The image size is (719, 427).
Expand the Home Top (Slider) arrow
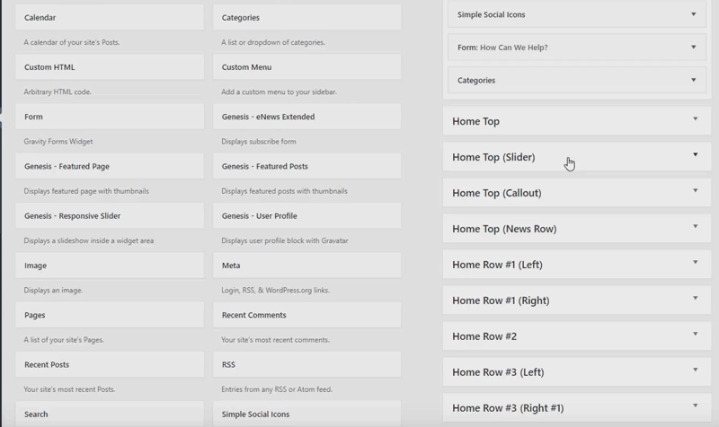pos(695,154)
